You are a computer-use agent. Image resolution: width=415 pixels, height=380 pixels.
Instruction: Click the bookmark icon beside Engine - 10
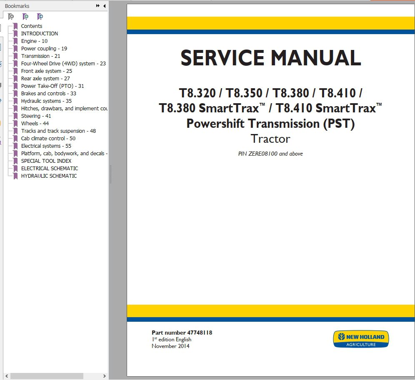coord(15,41)
